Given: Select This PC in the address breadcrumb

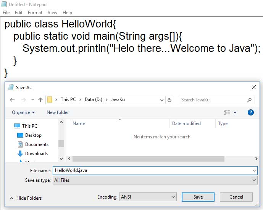Looking at the screenshot, I should pos(68,99).
